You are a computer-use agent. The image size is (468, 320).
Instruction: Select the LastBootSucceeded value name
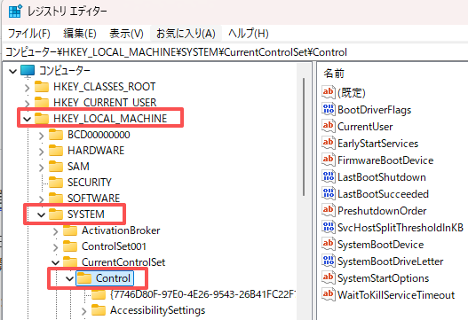point(383,194)
